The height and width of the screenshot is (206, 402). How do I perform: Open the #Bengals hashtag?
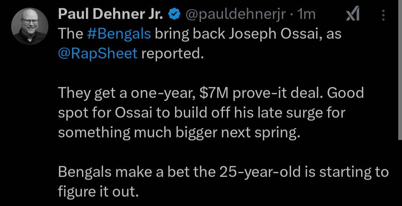coord(119,34)
